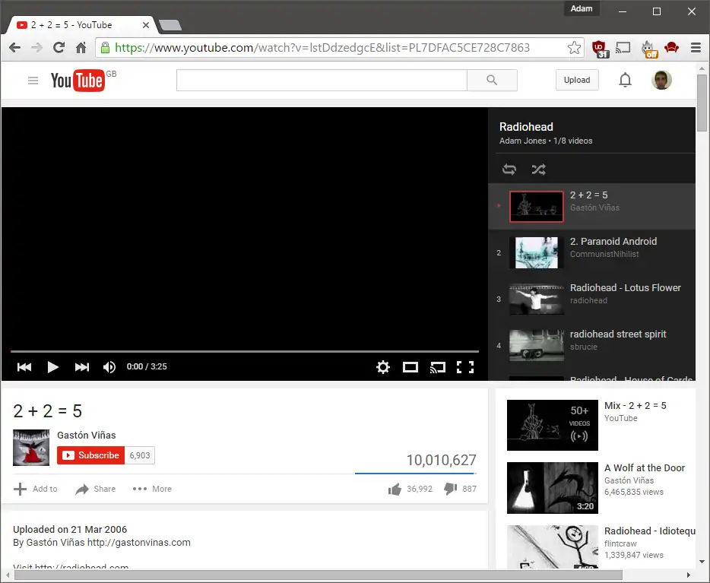The width and height of the screenshot is (710, 583).
Task: Open the gastonvinas.com description link
Action: [x=138, y=542]
